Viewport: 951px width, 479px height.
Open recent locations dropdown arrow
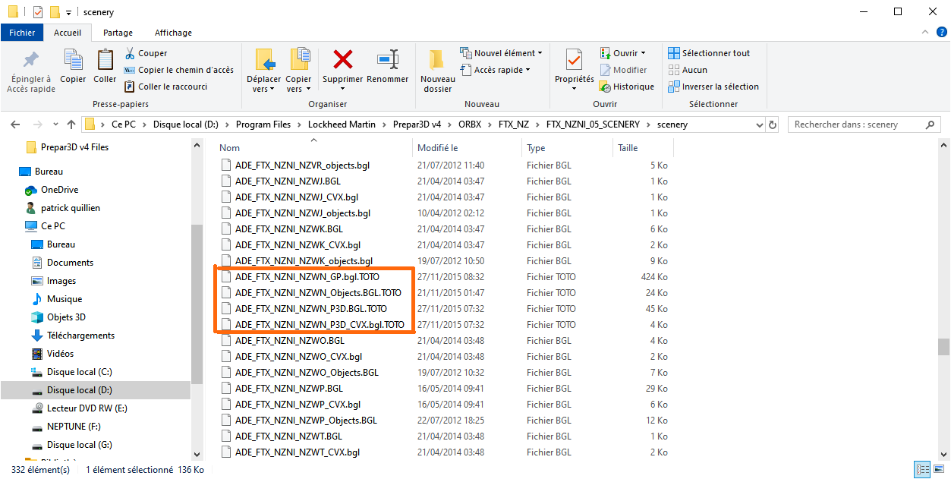(x=55, y=124)
